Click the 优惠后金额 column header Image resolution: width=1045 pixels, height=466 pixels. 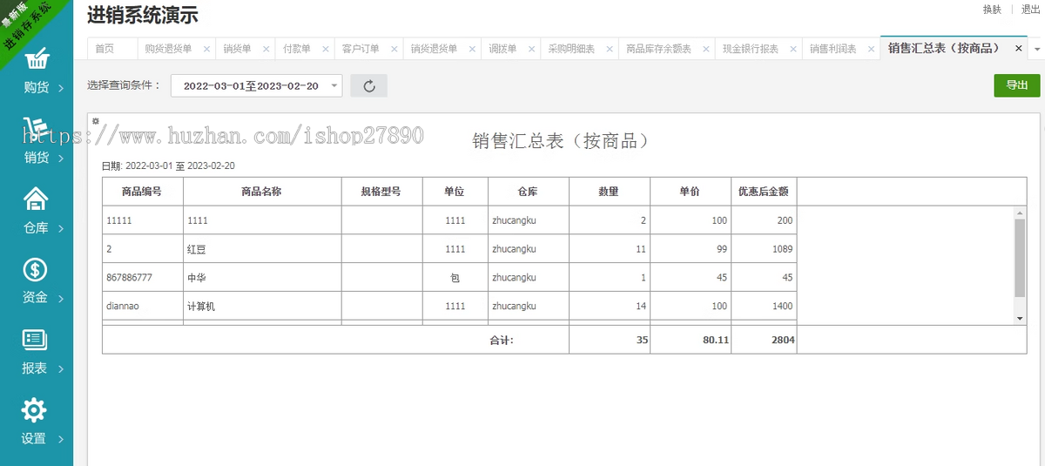click(764, 192)
